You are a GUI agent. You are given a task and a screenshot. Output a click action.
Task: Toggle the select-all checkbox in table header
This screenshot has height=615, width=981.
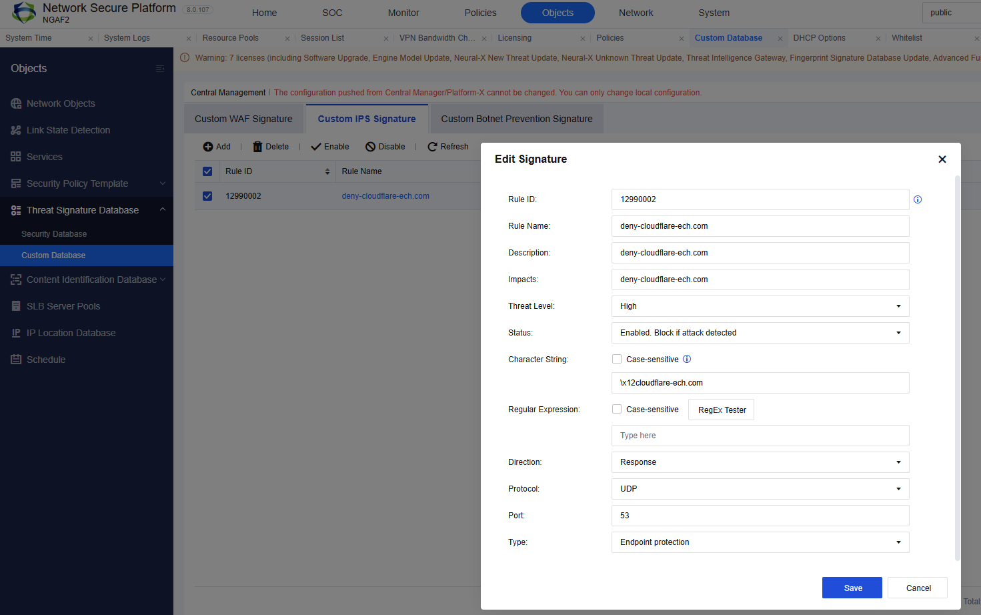(207, 171)
